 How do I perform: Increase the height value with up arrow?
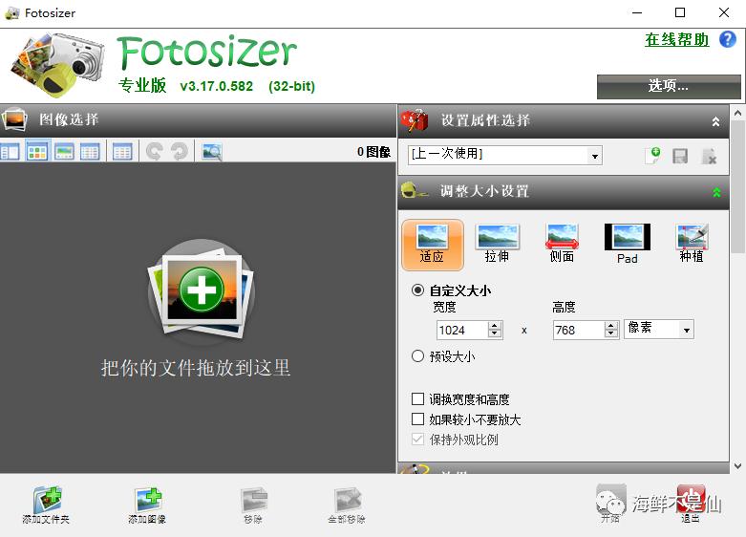pyautogui.click(x=611, y=326)
